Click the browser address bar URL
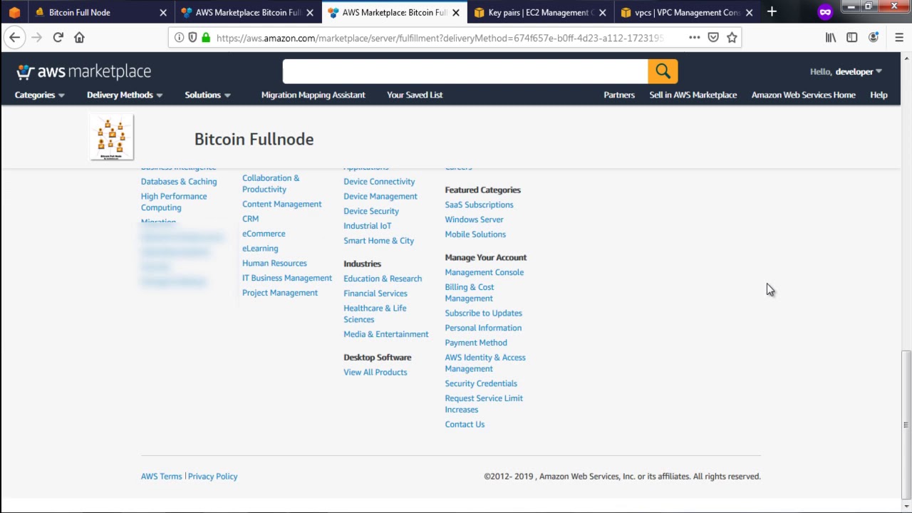Image resolution: width=912 pixels, height=513 pixels. (440, 38)
